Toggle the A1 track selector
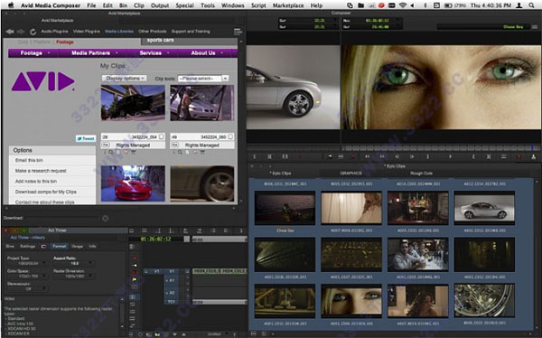This screenshot has width=542, height=338. pyautogui.click(x=172, y=280)
